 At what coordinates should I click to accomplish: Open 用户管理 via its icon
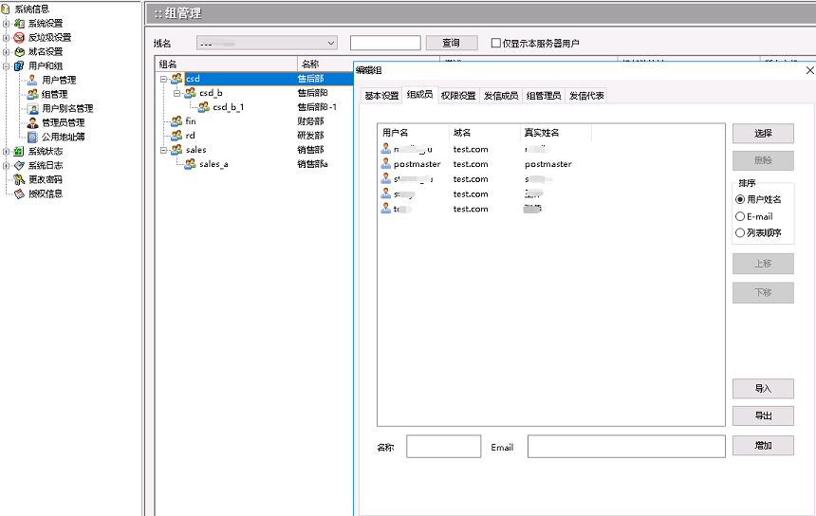32,80
